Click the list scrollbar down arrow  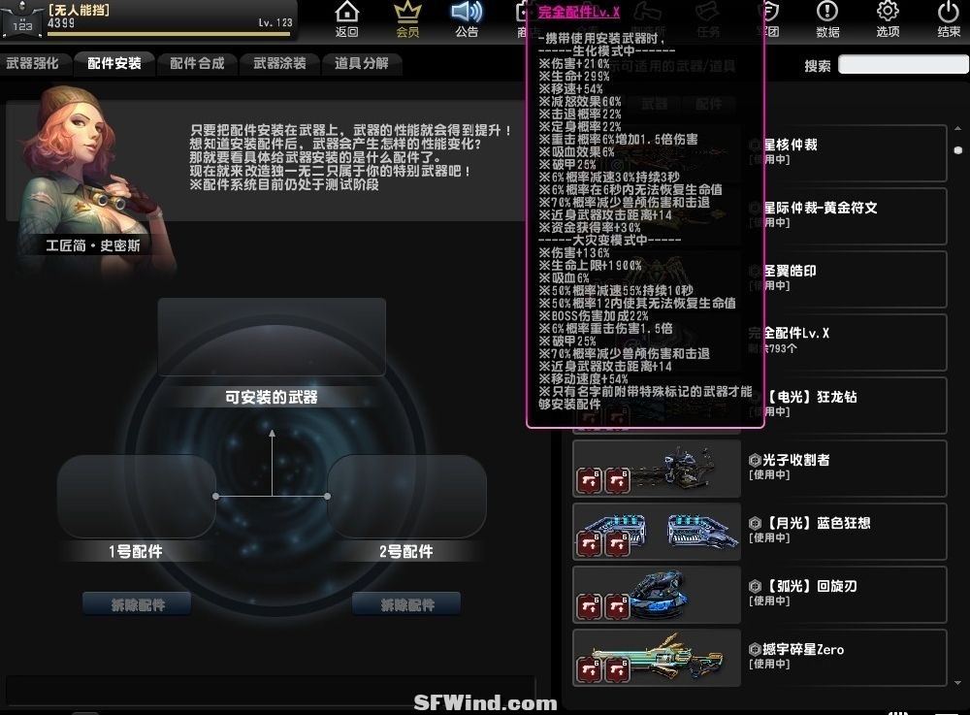tap(958, 683)
